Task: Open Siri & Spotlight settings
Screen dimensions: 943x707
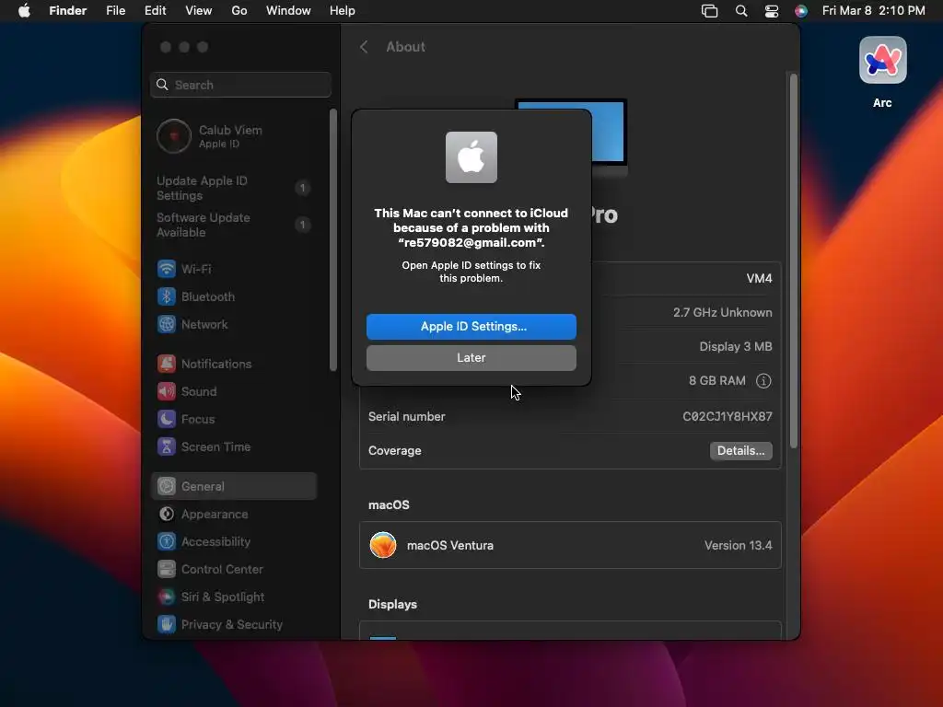Action: click(x=235, y=597)
